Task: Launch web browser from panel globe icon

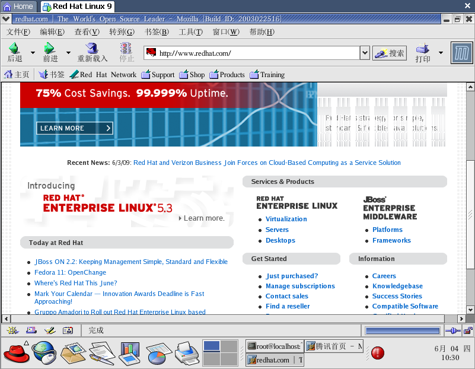Action: [x=44, y=352]
